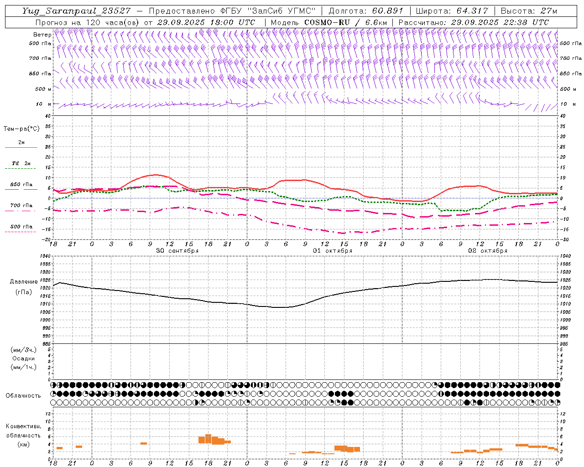Click the Тем-ра(°C) axis title
This screenshot has width=584, height=467.
(21, 129)
